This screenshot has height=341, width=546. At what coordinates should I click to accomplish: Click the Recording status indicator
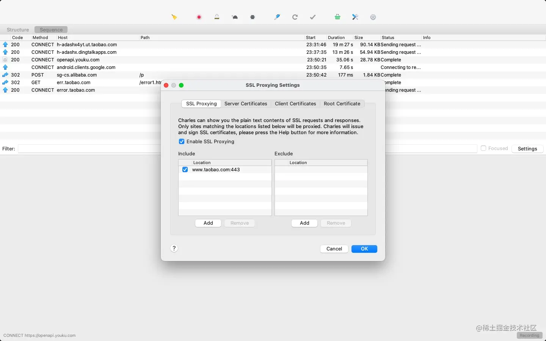[x=529, y=335]
